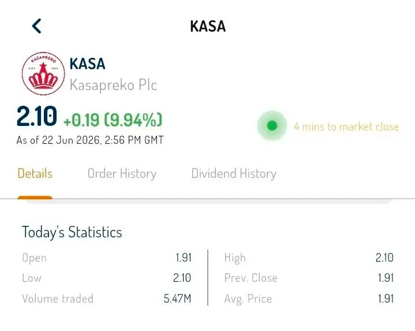The image size is (415, 331).
Task: Select the Avg. Price row
Action: (309, 299)
